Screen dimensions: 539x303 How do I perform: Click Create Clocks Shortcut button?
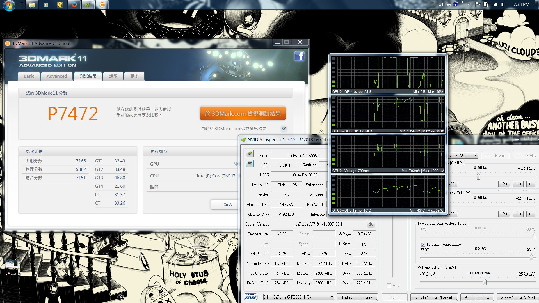point(434,297)
